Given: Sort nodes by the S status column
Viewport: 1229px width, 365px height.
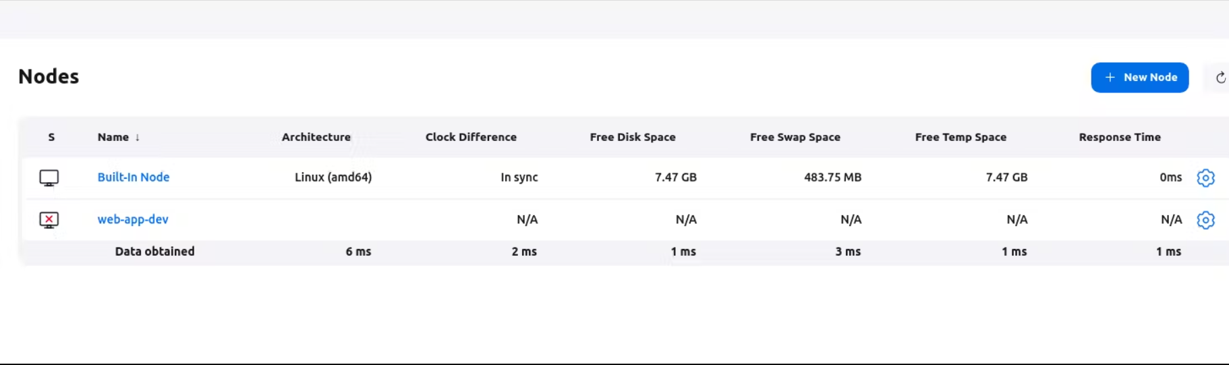Looking at the screenshot, I should (51, 137).
